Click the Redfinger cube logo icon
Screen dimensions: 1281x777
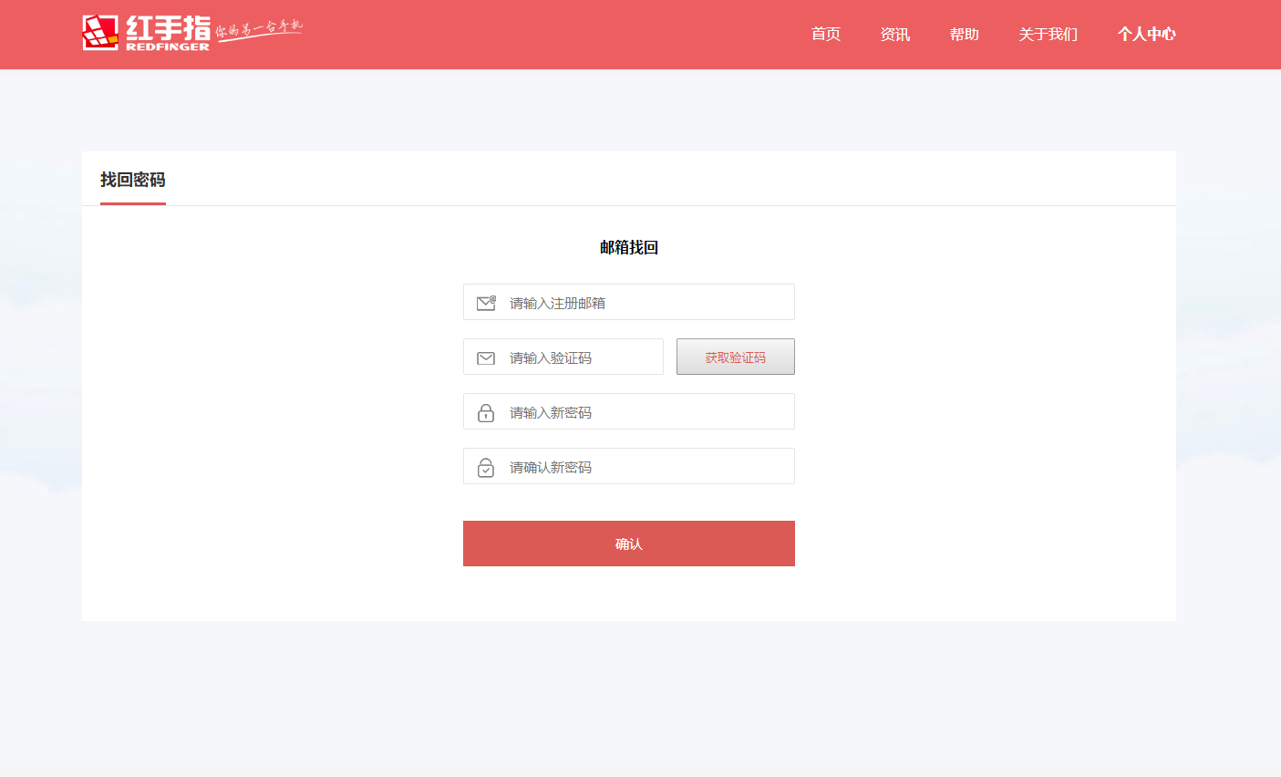(100, 33)
